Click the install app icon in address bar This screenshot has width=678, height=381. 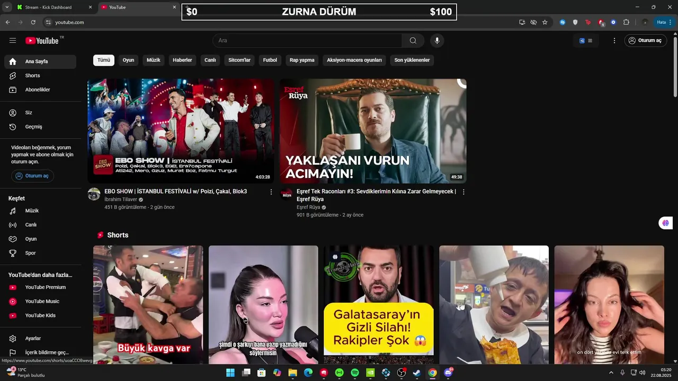522,22
